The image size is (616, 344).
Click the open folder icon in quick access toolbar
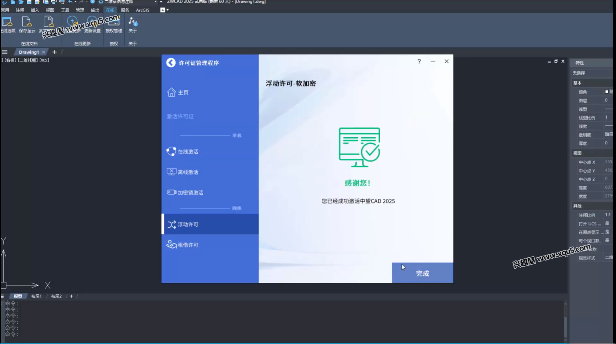(21, 2)
